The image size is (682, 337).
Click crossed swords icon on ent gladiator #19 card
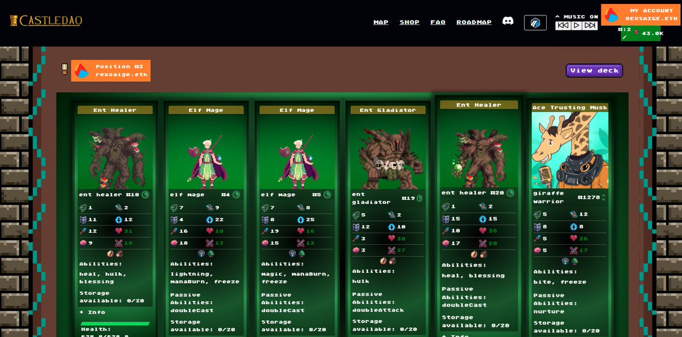(392, 250)
